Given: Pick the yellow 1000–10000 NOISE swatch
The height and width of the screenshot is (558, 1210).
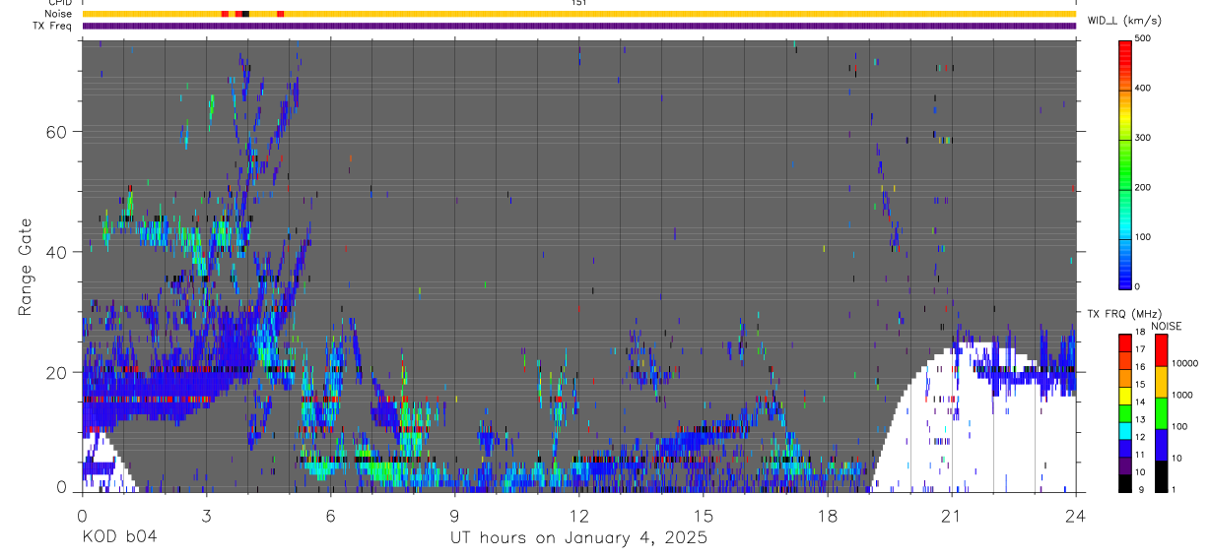Looking at the screenshot, I should pyautogui.click(x=1161, y=381).
